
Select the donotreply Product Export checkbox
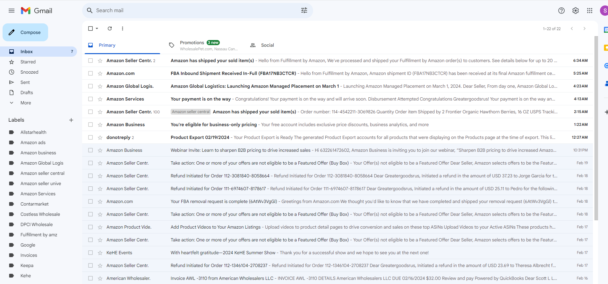click(90, 137)
